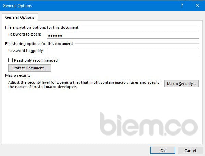Click the General Options title bar text
The width and height of the screenshot is (205, 156).
pos(17,6)
